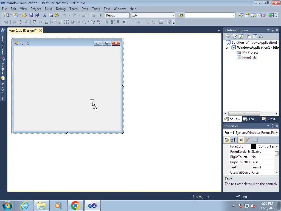Open the Project menu
Image resolution: width=281 pixels, height=211 pixels.
[36, 9]
